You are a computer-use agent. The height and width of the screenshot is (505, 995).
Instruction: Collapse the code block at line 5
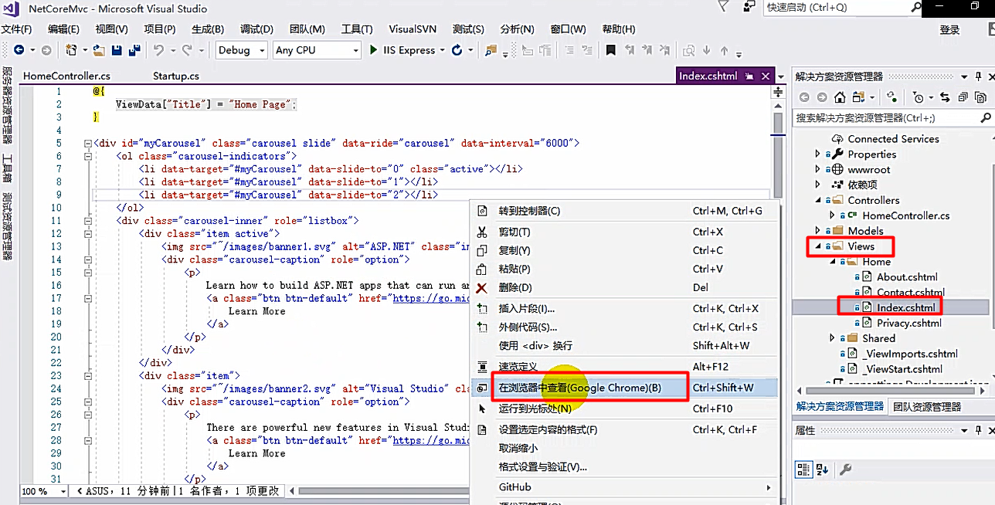pos(87,144)
